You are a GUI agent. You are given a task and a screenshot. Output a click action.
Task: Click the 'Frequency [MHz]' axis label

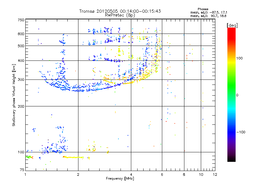120,179
